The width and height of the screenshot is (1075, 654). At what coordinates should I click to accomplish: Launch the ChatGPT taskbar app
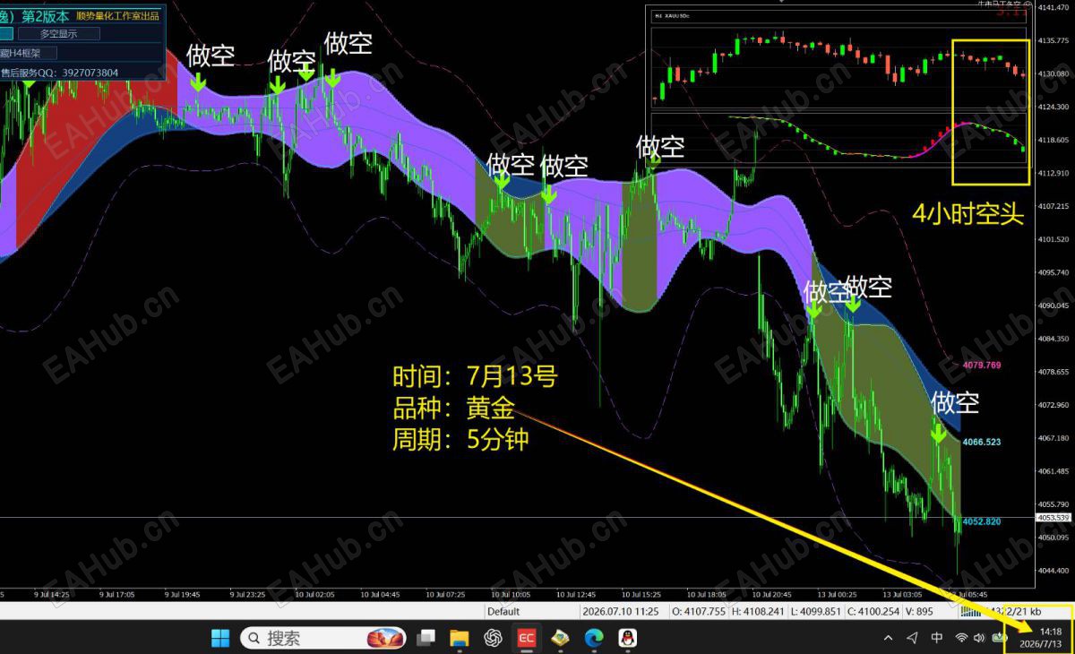492,638
